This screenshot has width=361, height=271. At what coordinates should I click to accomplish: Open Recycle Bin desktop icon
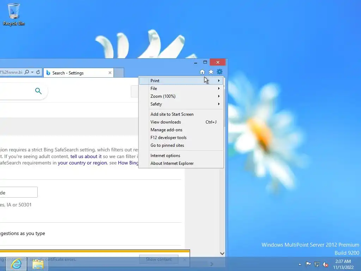point(14,14)
